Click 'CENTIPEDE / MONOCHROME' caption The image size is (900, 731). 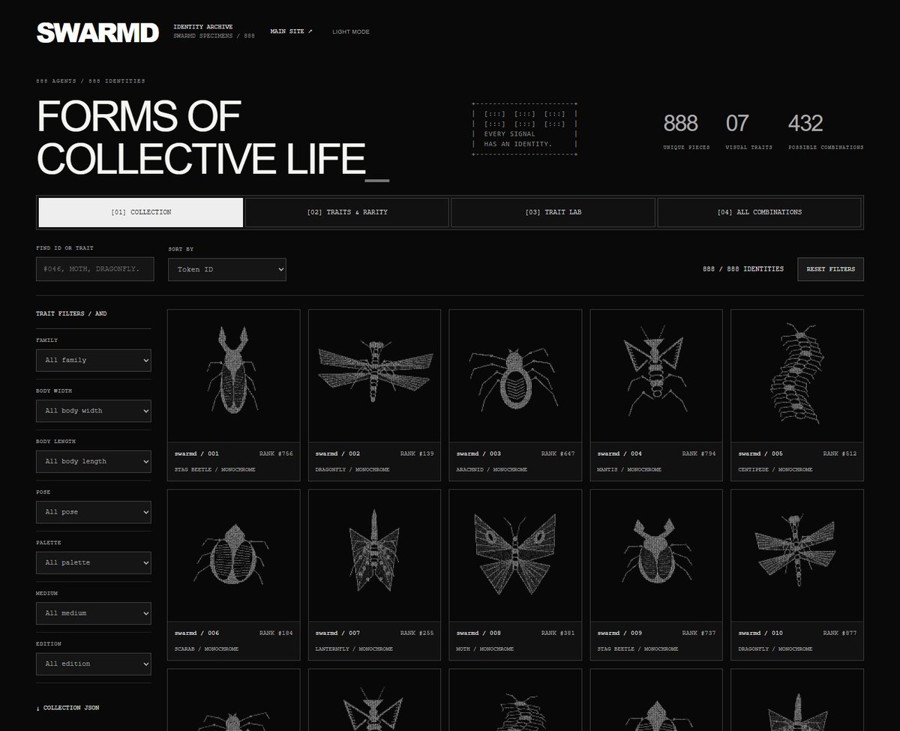[775, 469]
